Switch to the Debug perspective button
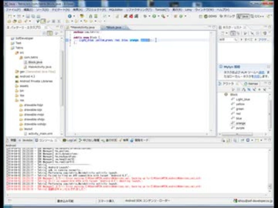This screenshot has height=208, width=278. [227, 16]
